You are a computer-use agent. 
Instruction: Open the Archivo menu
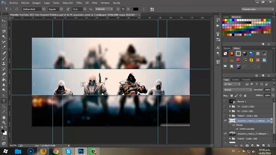[x=13, y=3]
